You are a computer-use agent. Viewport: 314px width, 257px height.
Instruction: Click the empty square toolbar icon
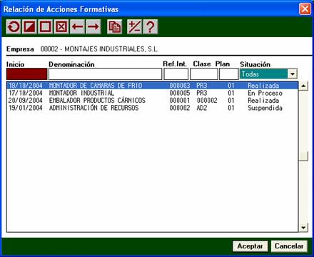point(46,26)
